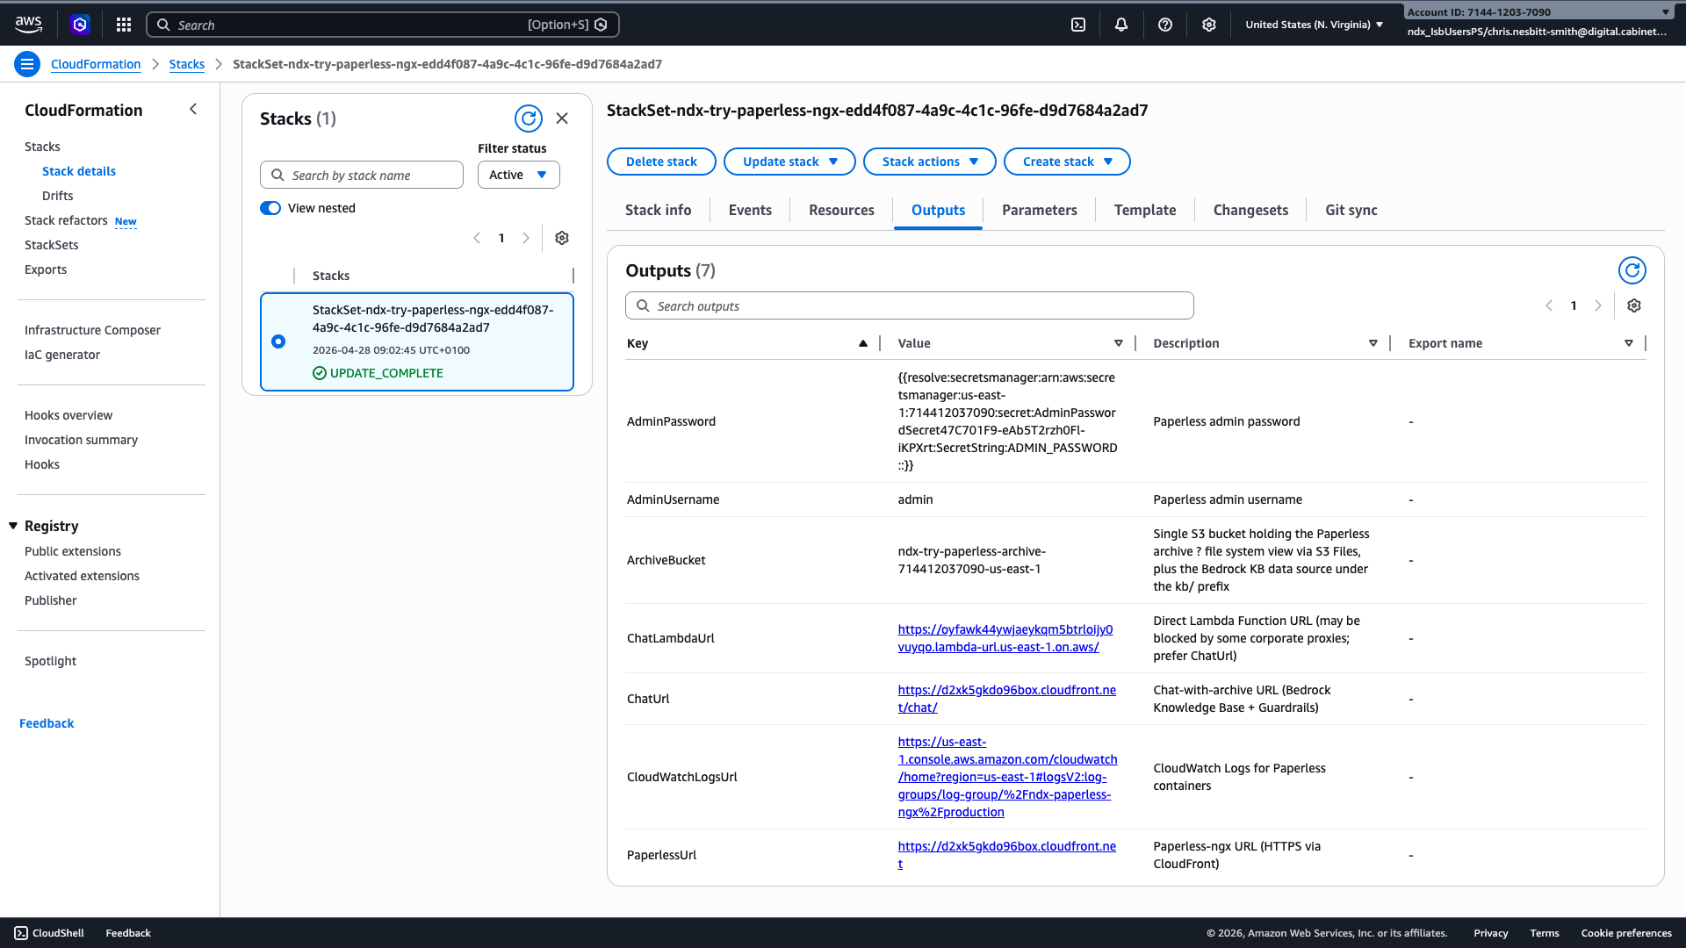Go to previous page of stacks
Screen dimensions: 1686x948
(477, 238)
